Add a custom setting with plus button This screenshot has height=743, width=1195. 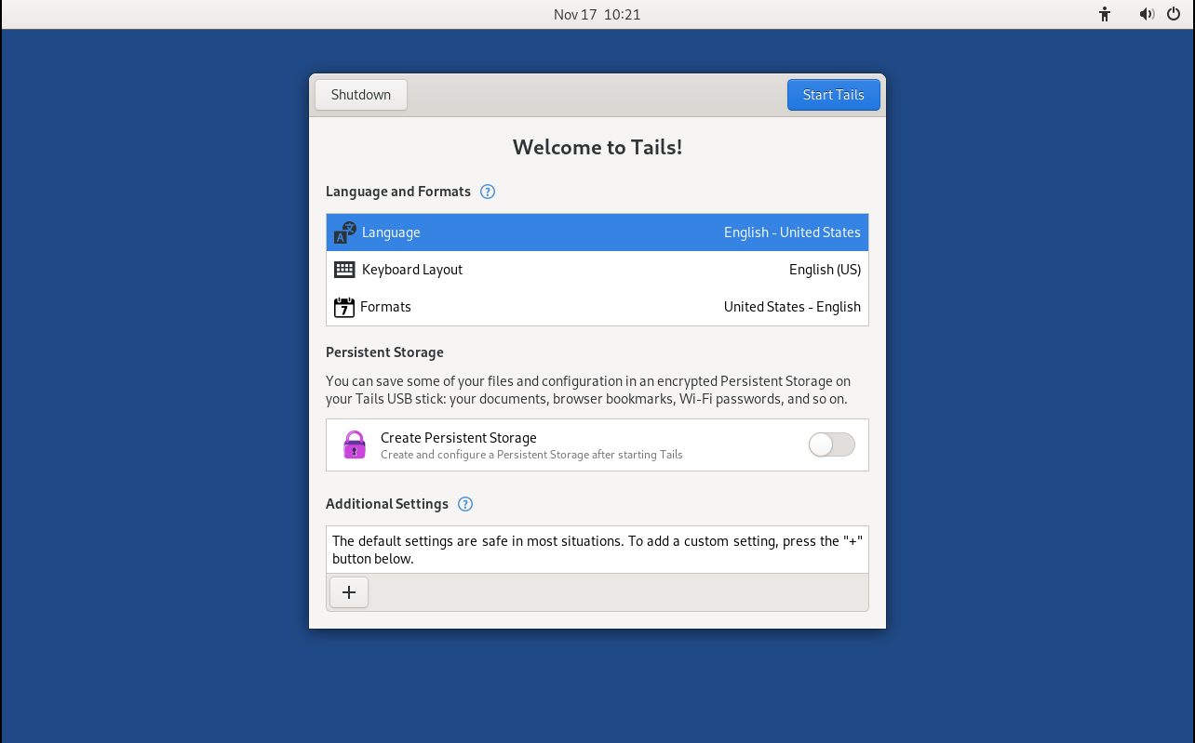pos(349,592)
